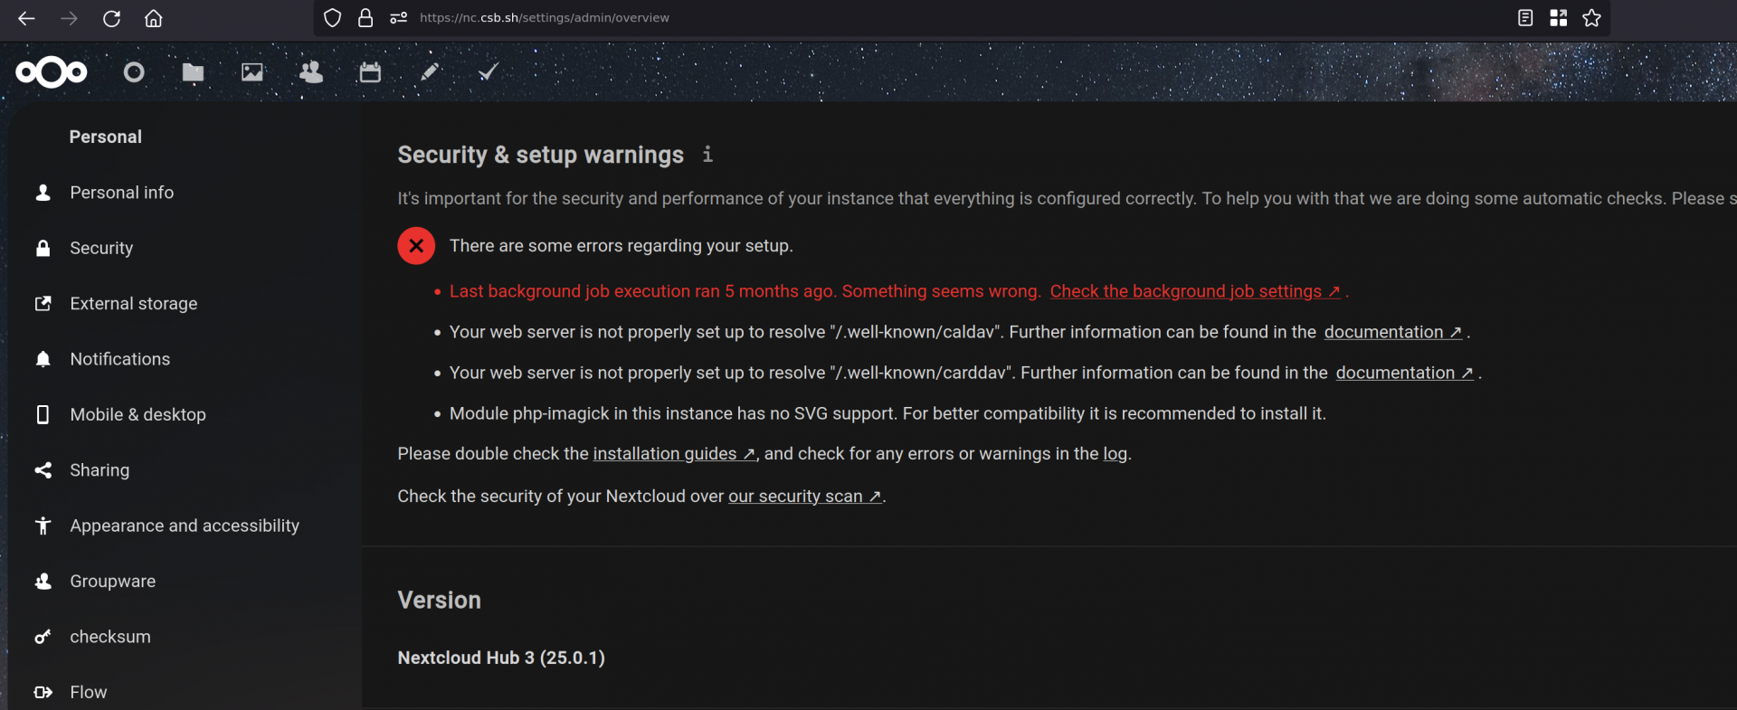Click the Personal info user icon
1737x710 pixels.
43,193
